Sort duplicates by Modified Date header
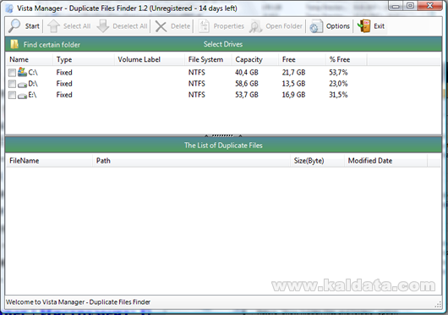 pos(386,161)
